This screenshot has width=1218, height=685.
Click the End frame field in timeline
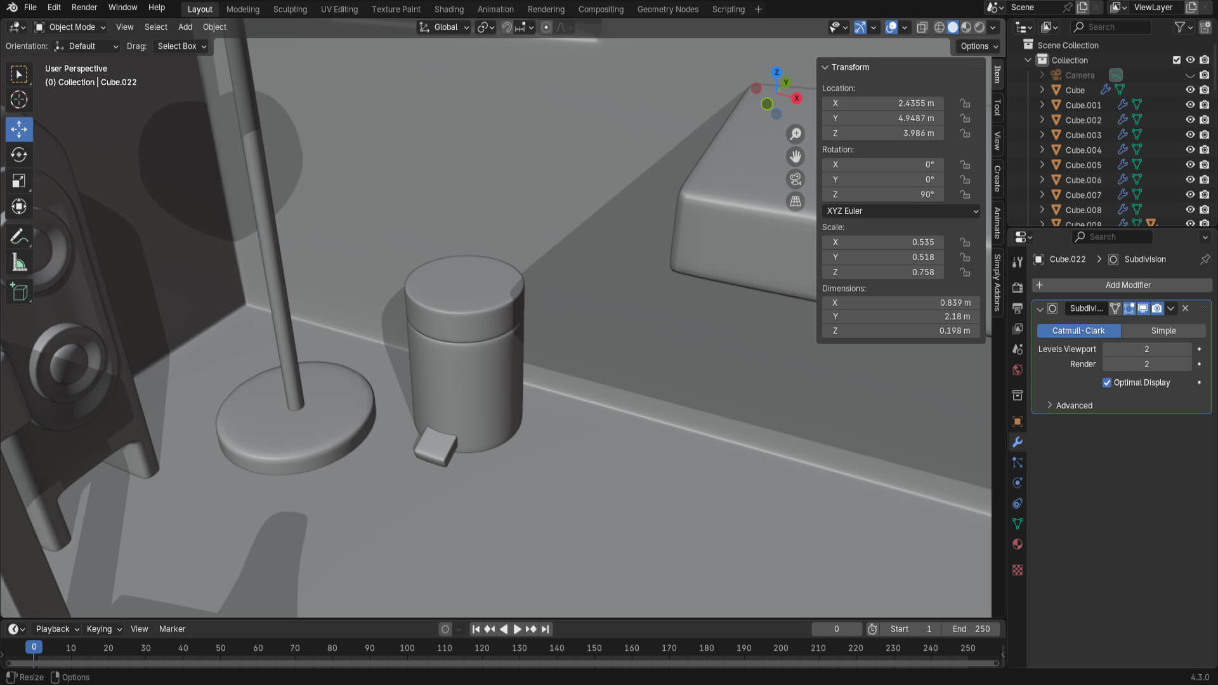tap(971, 629)
